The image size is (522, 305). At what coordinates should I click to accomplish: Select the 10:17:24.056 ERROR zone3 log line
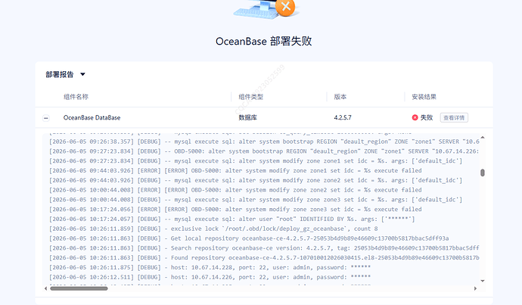(x=235, y=209)
